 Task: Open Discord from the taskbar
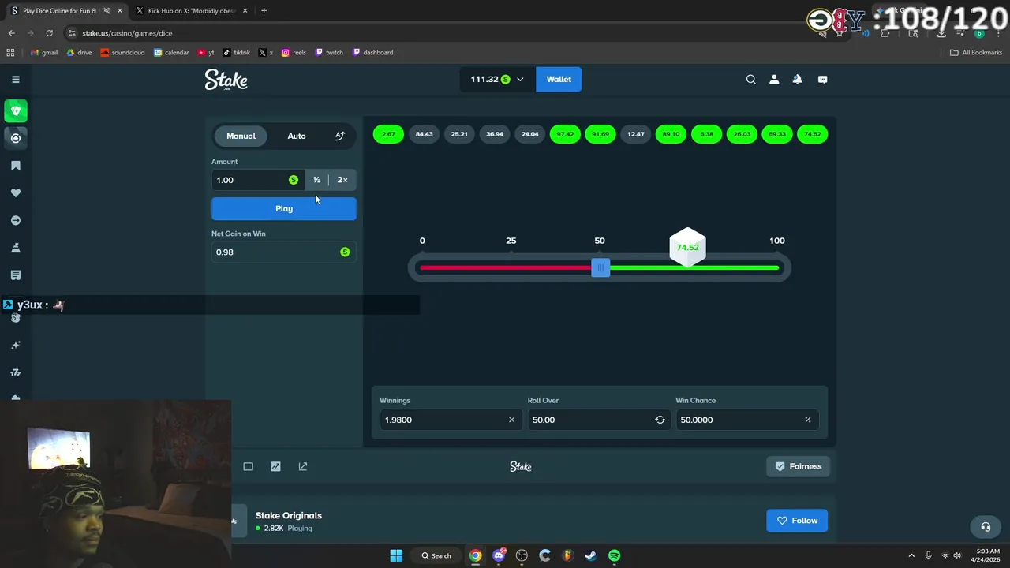[499, 555]
